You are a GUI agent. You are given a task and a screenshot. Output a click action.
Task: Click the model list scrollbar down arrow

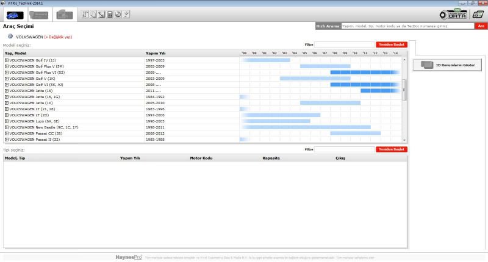click(x=404, y=140)
